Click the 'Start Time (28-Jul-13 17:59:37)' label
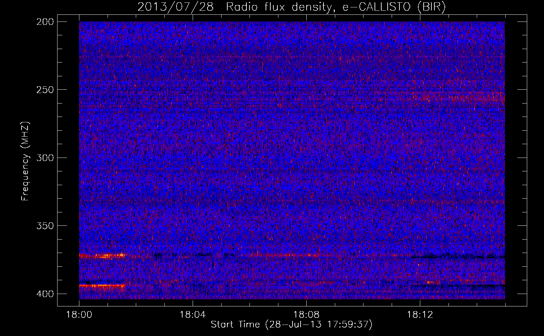This screenshot has height=336, width=544. [x=292, y=325]
